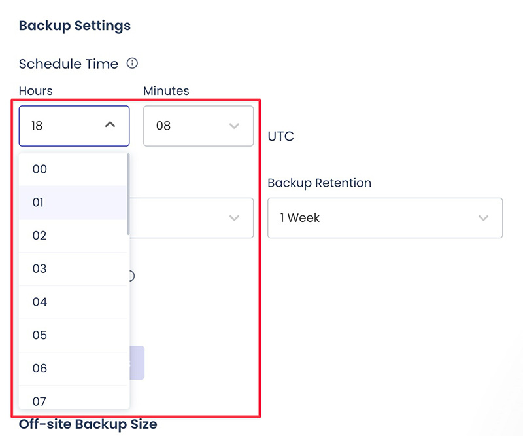This screenshot has height=436, width=523.
Task: Click the Minutes field label
Action: pyautogui.click(x=166, y=91)
